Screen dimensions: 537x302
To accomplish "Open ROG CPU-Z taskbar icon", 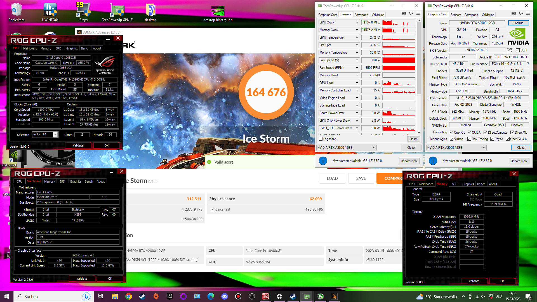I will [265, 296].
